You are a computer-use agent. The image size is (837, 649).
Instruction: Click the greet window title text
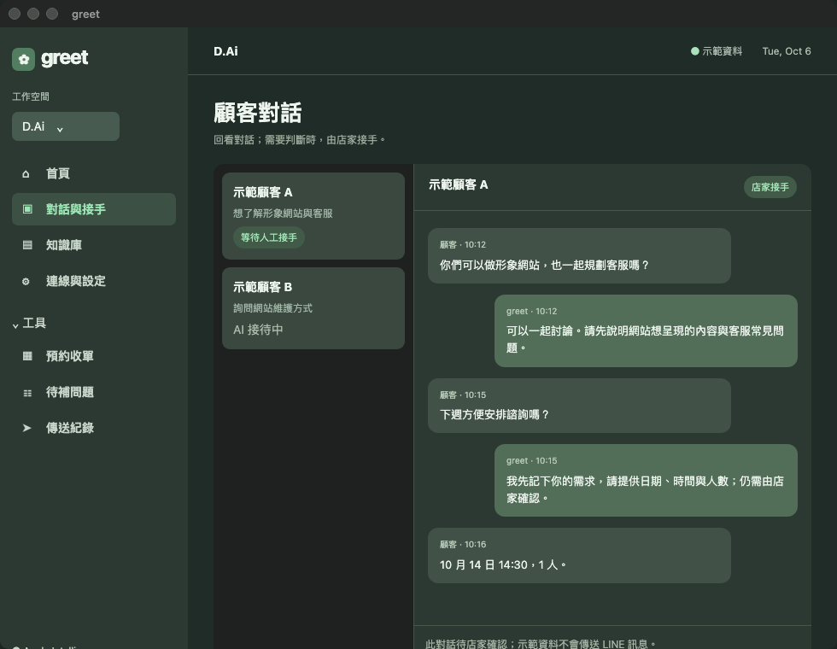click(x=85, y=15)
